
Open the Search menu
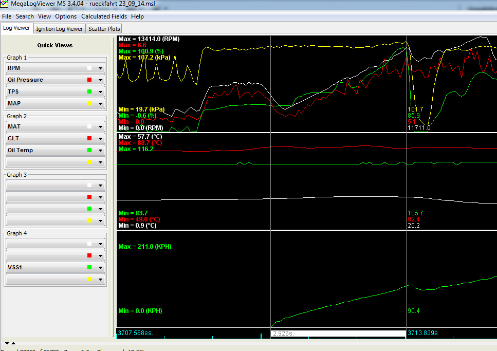25,16
